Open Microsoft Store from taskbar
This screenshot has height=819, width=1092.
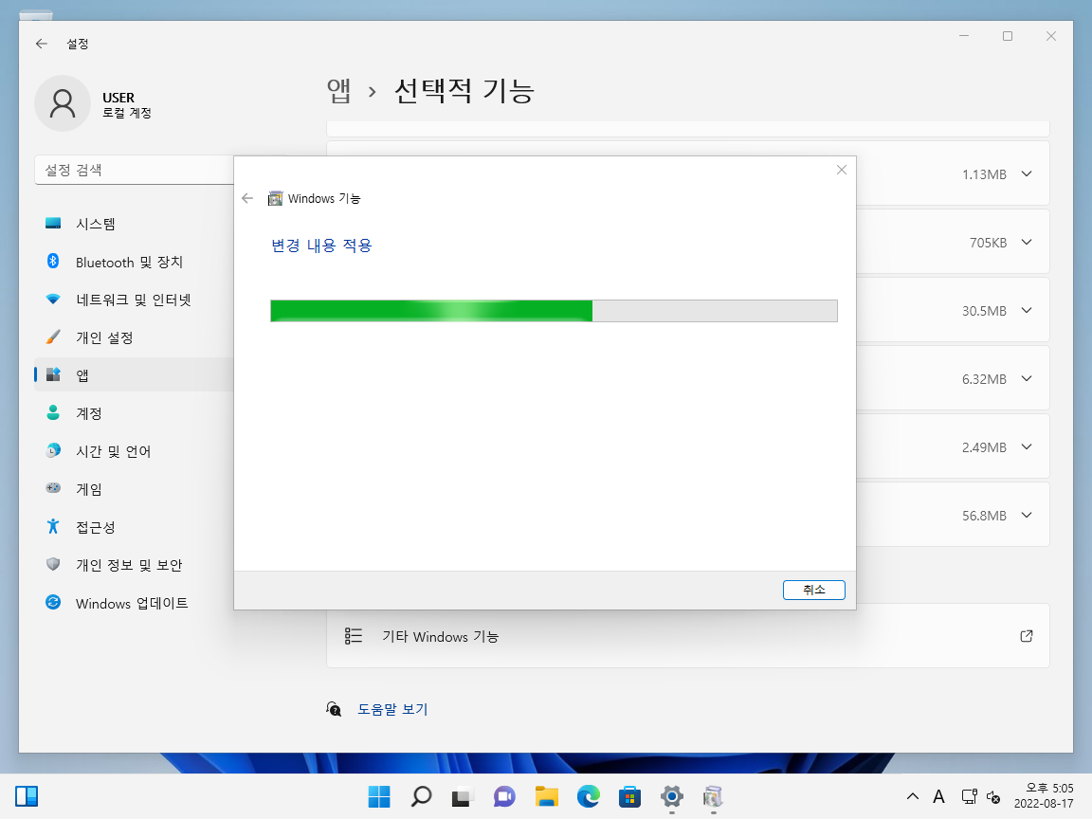[x=629, y=796]
